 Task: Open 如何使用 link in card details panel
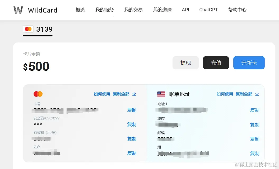pyautogui.click(x=102, y=94)
